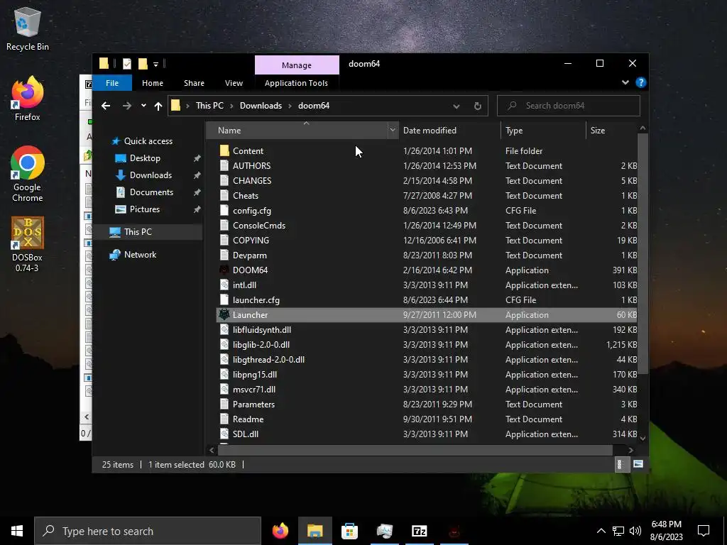This screenshot has height=545, width=727.
Task: Open the File menu tab
Action: coord(112,83)
